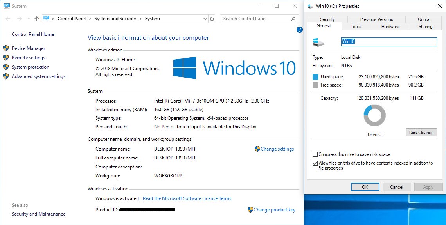The image size is (446, 225).
Task: Open the Sharing tab
Action: 426,27
